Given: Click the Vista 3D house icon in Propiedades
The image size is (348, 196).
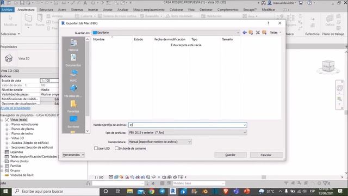Looking at the screenshot, I should tap(9, 58).
